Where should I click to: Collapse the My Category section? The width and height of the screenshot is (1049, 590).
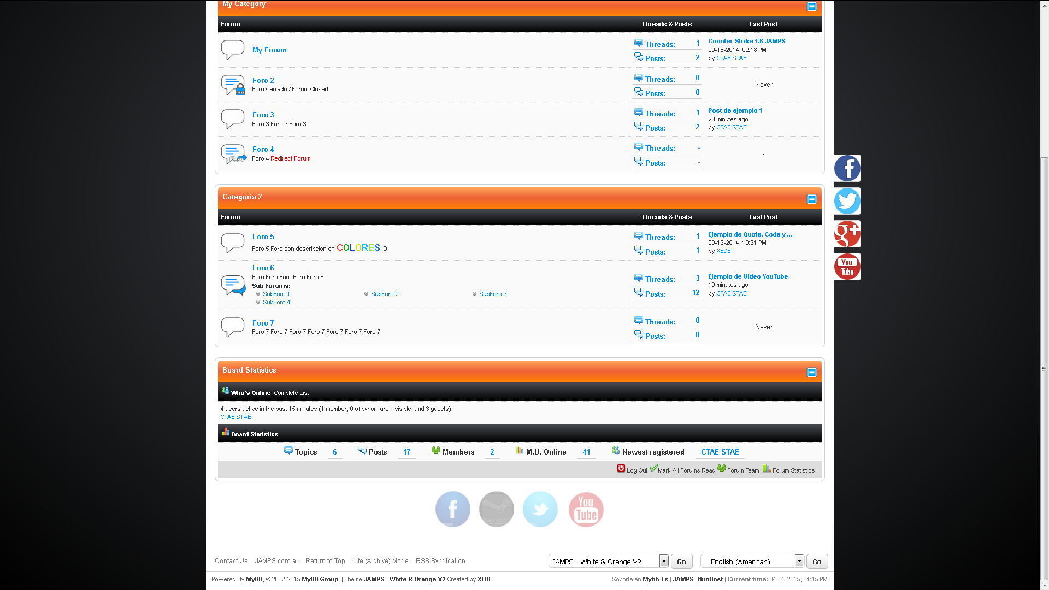pyautogui.click(x=811, y=7)
